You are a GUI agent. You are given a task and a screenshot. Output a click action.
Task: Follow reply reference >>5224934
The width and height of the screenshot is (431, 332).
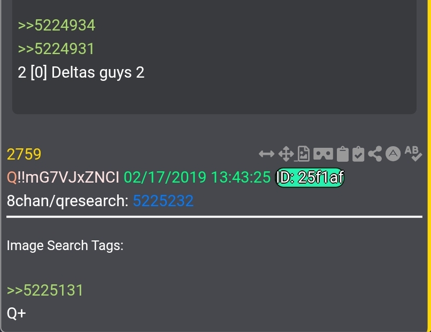tap(57, 25)
